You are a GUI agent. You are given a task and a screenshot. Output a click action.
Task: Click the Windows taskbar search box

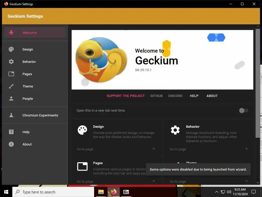tap(53, 192)
